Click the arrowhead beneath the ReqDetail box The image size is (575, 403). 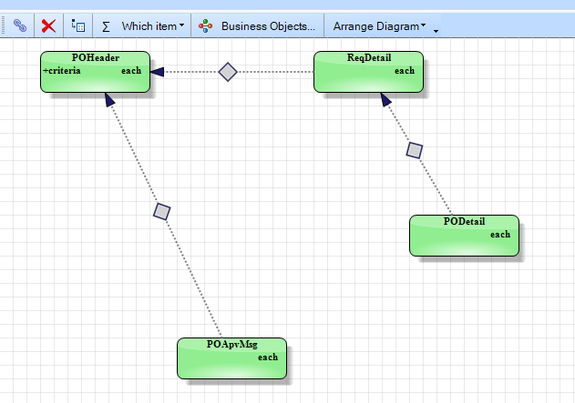385,99
